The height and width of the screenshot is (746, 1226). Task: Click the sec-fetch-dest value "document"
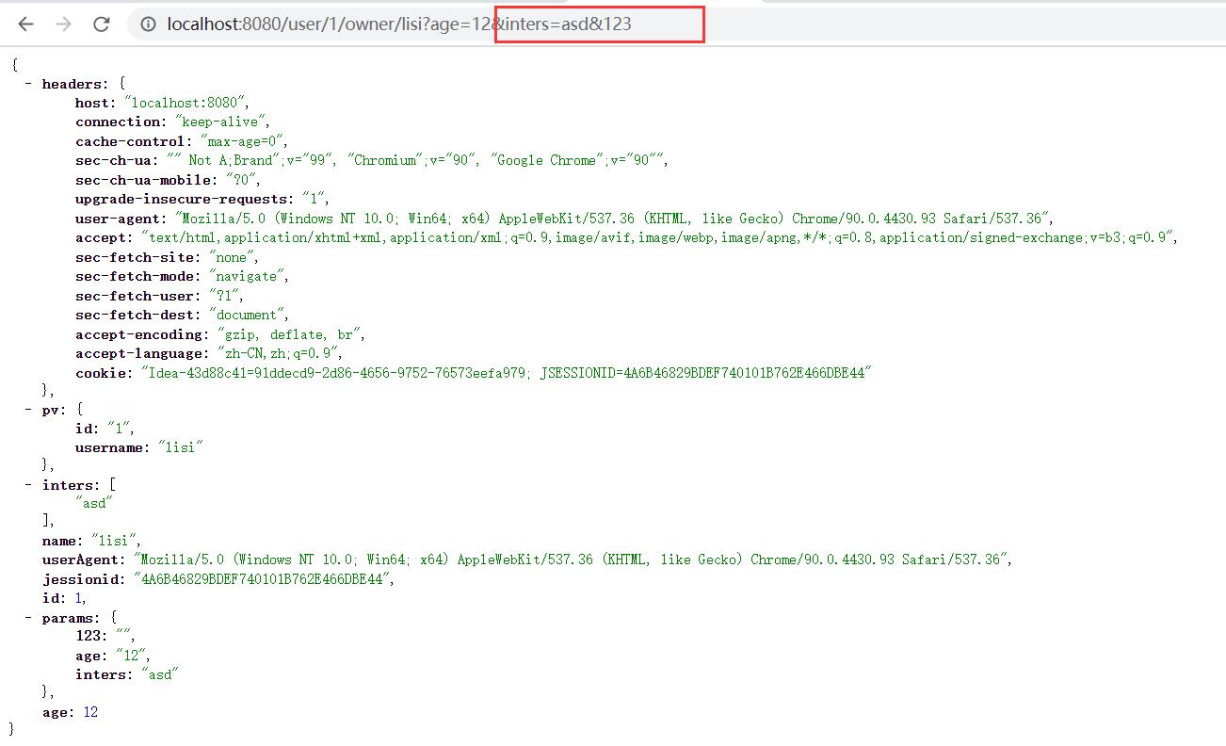tap(246, 315)
